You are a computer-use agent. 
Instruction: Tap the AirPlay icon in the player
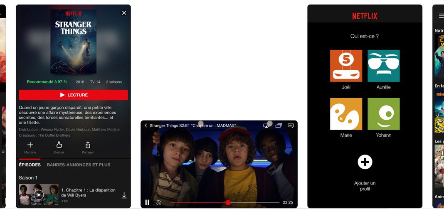pos(266,125)
